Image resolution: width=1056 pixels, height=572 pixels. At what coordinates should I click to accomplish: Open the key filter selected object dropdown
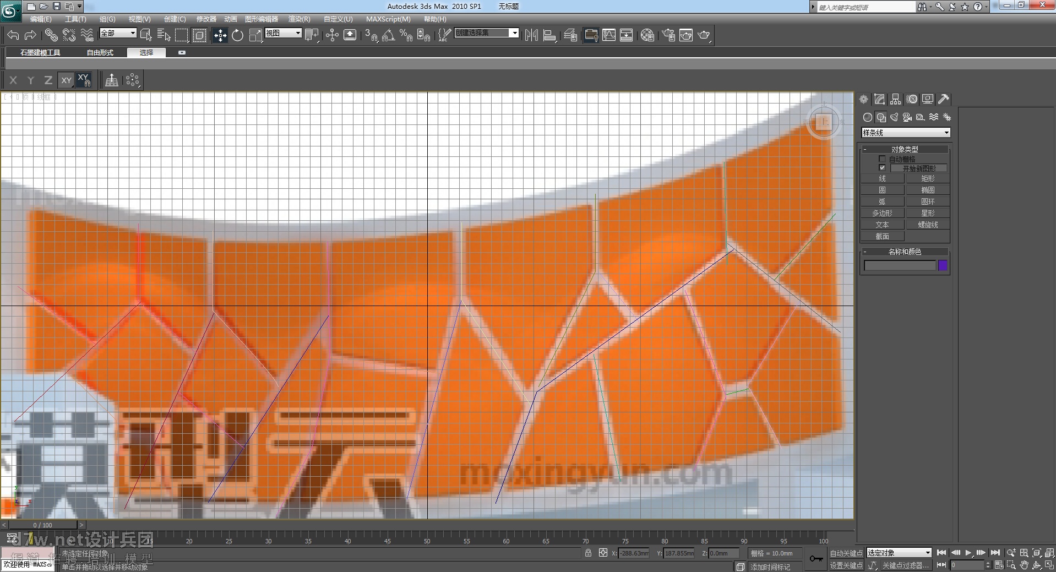click(899, 553)
